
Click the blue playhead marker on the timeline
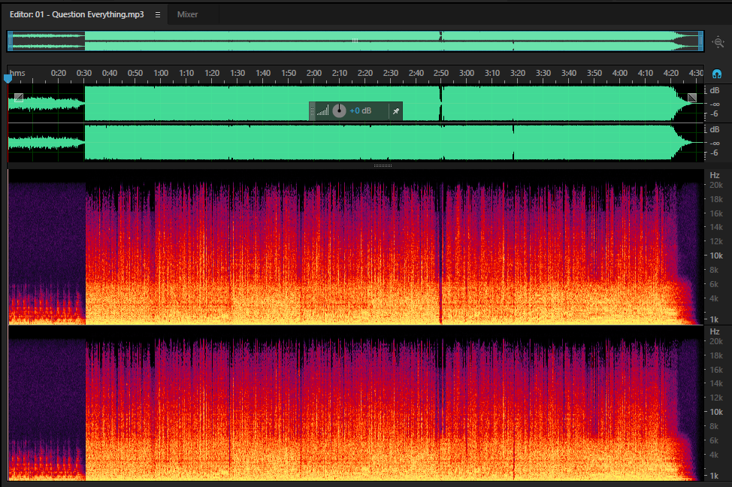pos(8,78)
